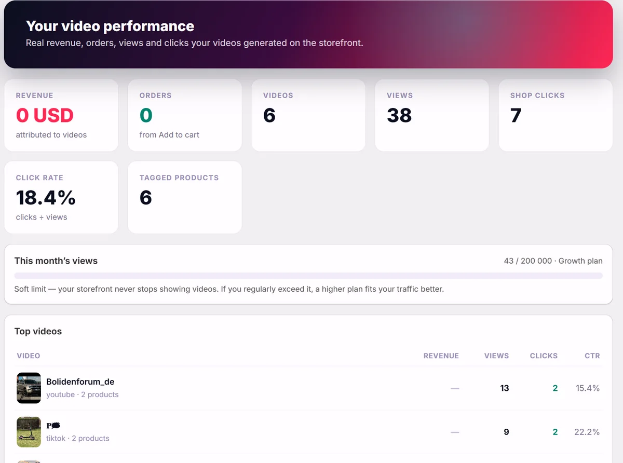The image size is (623, 463).
Task: Click the REVENUE column header in Top videos
Action: coord(441,356)
